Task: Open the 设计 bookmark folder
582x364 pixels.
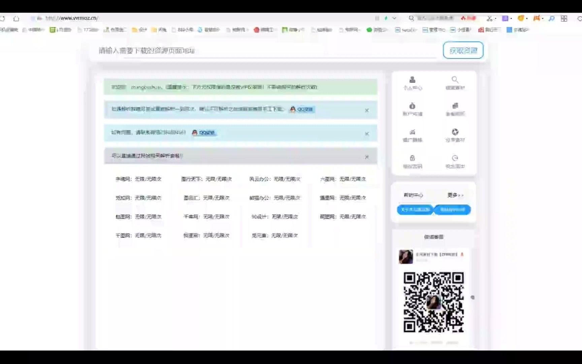Action: tap(139, 30)
